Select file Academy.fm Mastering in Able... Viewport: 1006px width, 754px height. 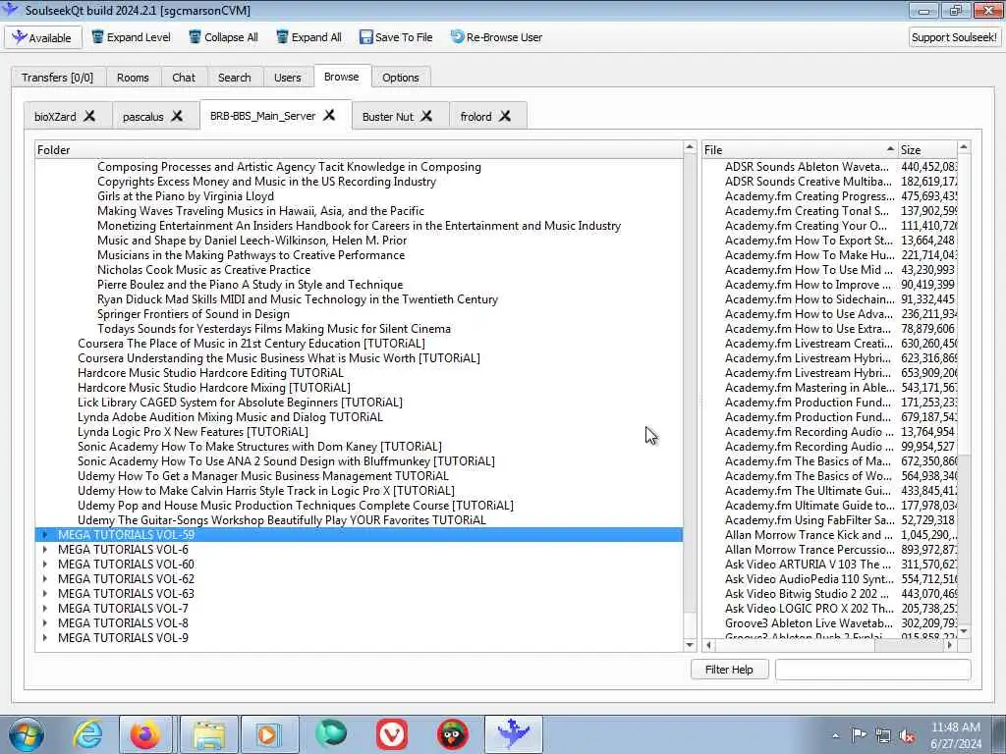810,388
